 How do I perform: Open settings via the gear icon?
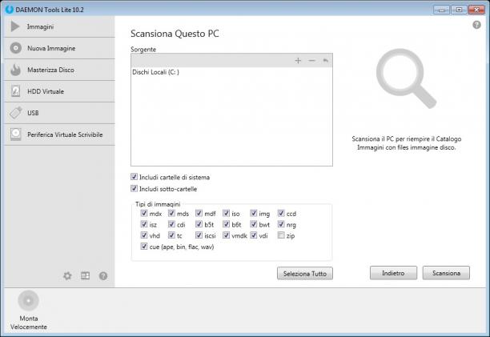[x=67, y=276]
